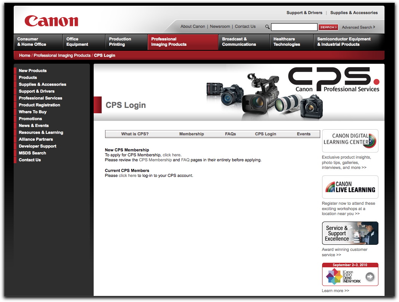Screen dimensions: 399x302
Task: Go to Professional Imaging Products breadcrumb
Action: [62, 56]
